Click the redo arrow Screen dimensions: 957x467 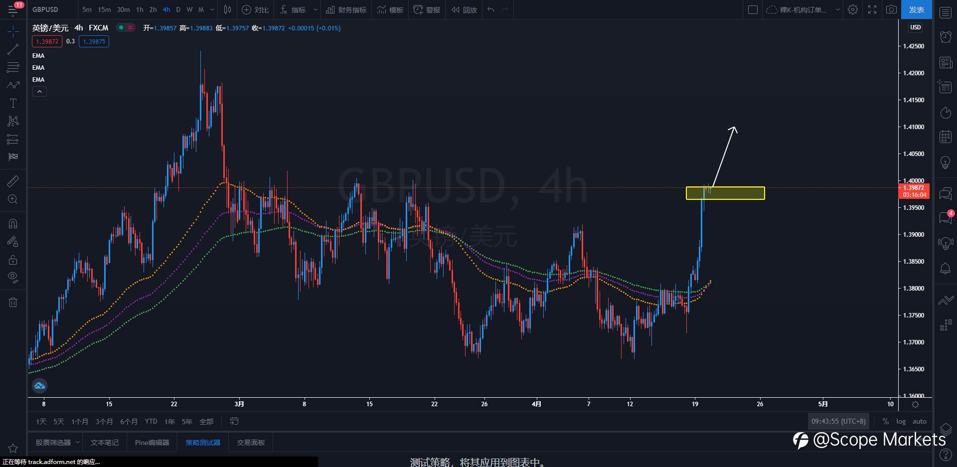[x=505, y=9]
